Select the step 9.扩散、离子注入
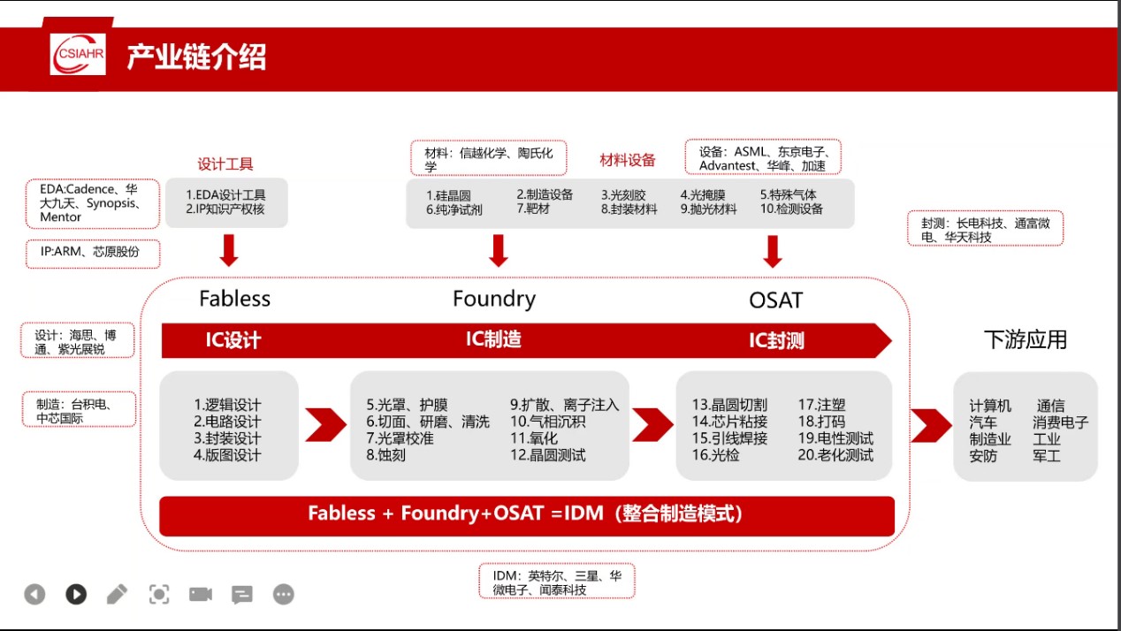Screen dimensions: 1121x631 tap(565, 405)
